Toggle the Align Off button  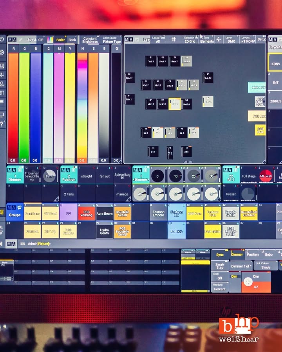coord(220,276)
